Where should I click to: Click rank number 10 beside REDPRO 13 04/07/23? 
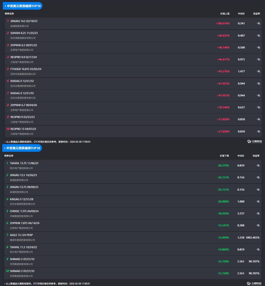click(x=8, y=129)
